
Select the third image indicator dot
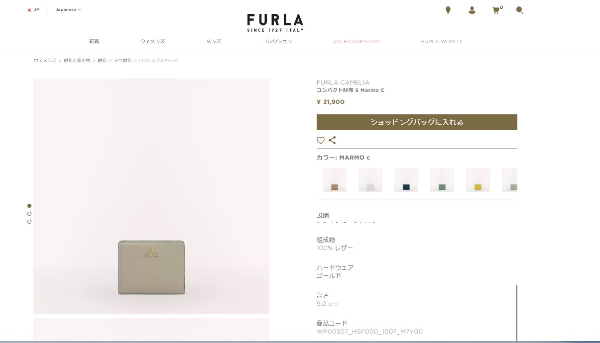point(29,222)
